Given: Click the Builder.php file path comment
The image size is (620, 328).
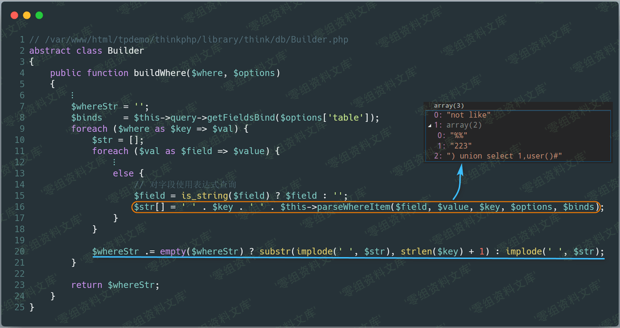Looking at the screenshot, I should (x=189, y=40).
